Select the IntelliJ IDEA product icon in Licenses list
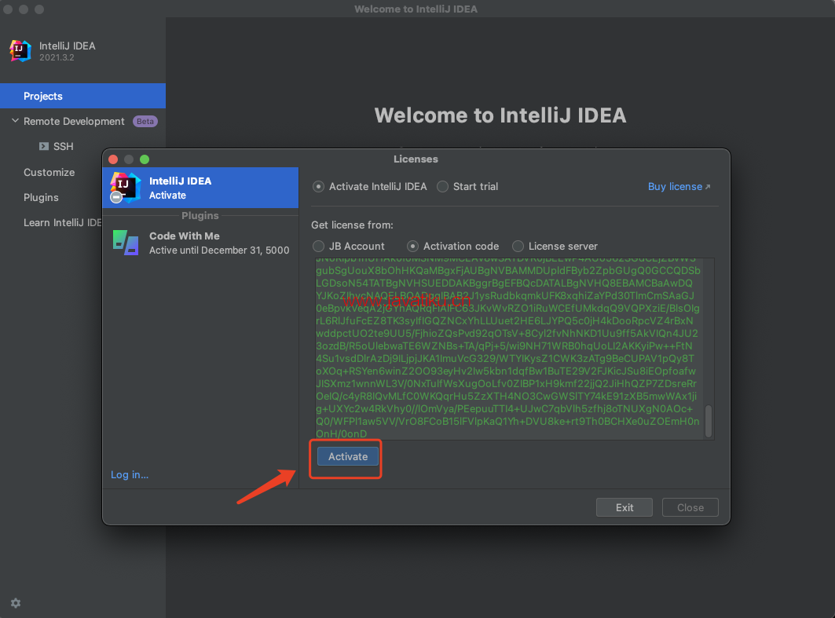 point(125,188)
